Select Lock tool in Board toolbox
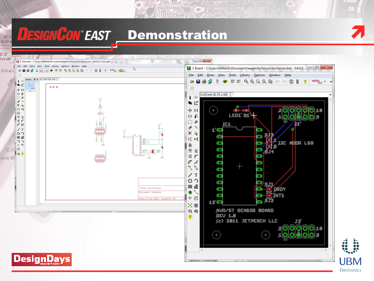This screenshot has height=281, width=374. (190, 145)
